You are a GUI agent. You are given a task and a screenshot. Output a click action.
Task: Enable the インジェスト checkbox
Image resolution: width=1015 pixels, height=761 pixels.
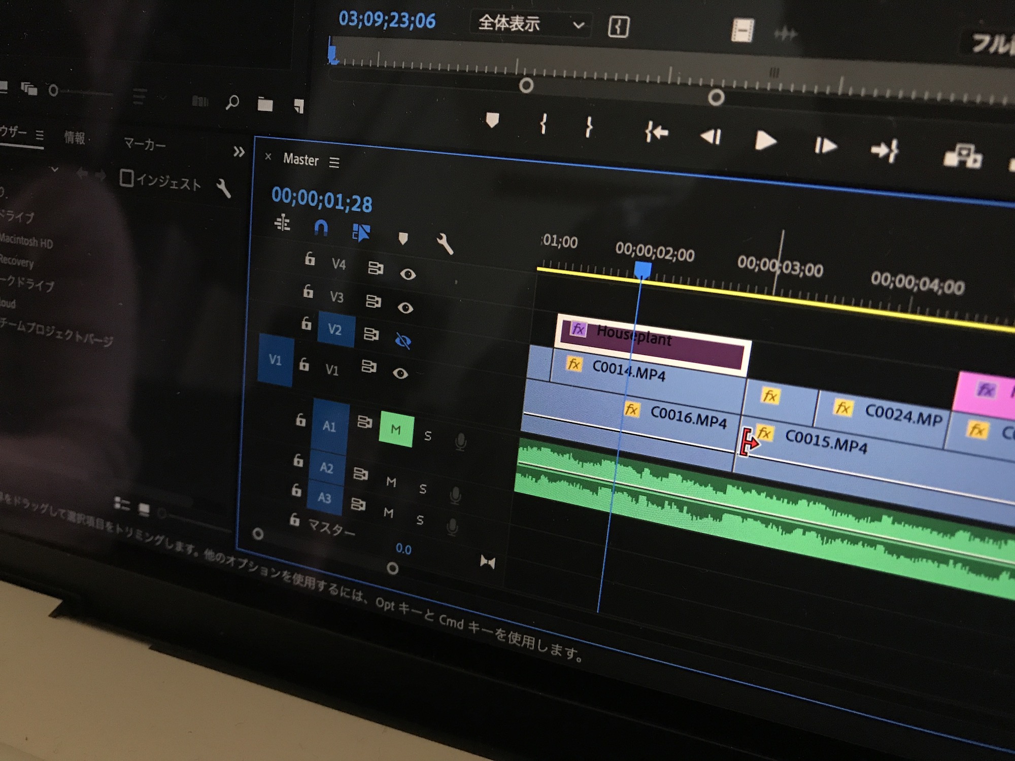[x=126, y=178]
